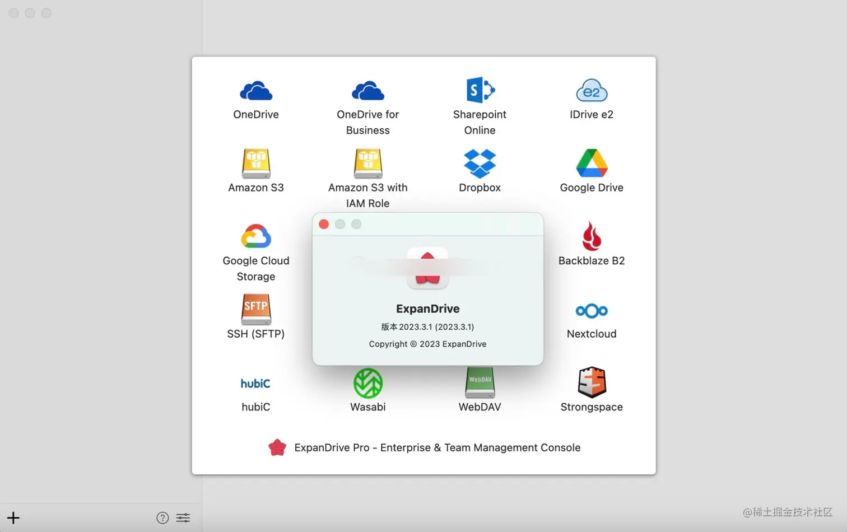Open the WebDAV drive icon
This screenshot has height=532, width=847.
[480, 382]
